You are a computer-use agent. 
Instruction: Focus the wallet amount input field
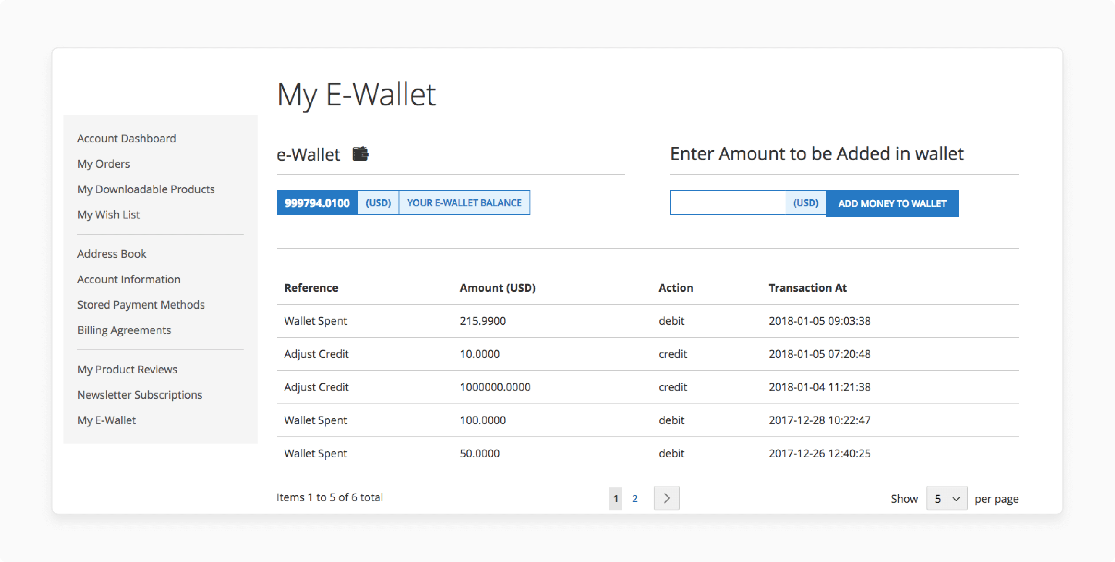pos(728,203)
